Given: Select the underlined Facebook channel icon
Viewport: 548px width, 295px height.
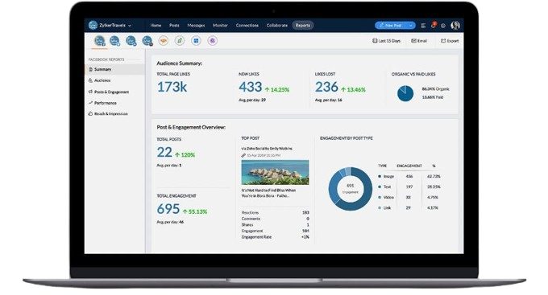Looking at the screenshot, I should 100,41.
